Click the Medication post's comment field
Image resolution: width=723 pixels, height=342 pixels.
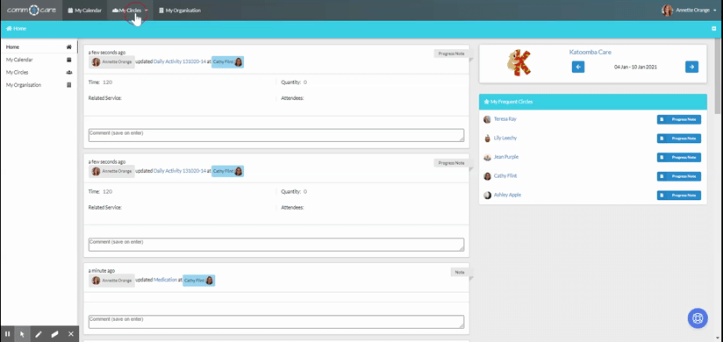tap(276, 321)
